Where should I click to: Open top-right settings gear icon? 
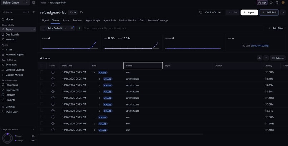coord(277,2)
